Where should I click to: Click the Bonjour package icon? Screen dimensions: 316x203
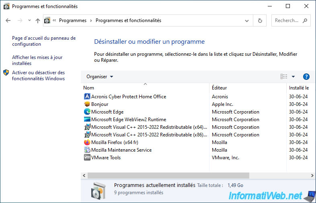(87, 104)
